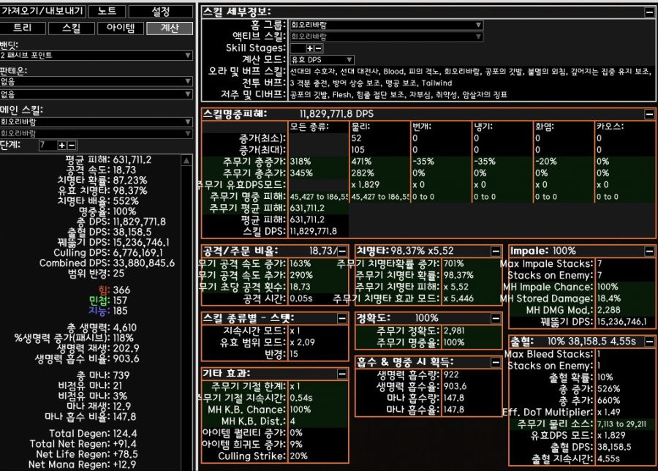The image size is (658, 471).
Task: Click the 총 생명력 4,610 row
Action: [x=102, y=328]
